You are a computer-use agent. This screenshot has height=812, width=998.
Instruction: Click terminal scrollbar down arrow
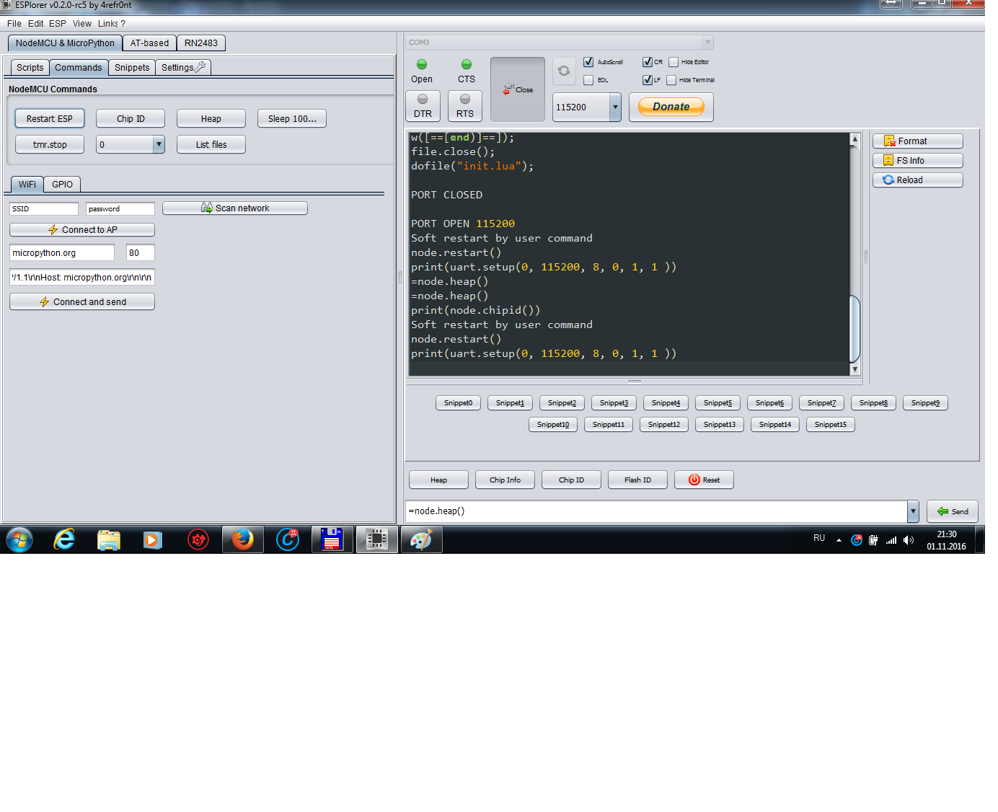coord(855,369)
